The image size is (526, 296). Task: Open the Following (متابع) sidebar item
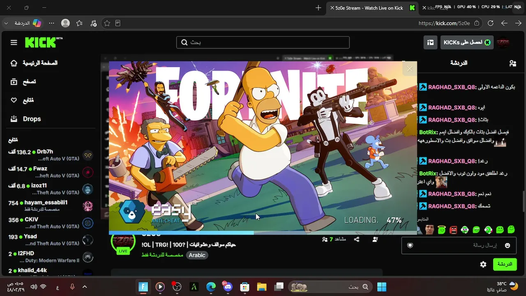pyautogui.click(x=22, y=100)
